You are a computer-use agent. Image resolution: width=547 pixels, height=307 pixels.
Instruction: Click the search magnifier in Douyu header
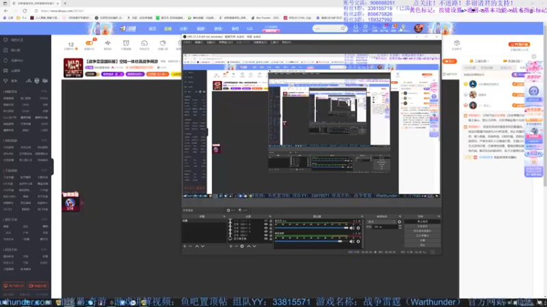[343, 29]
